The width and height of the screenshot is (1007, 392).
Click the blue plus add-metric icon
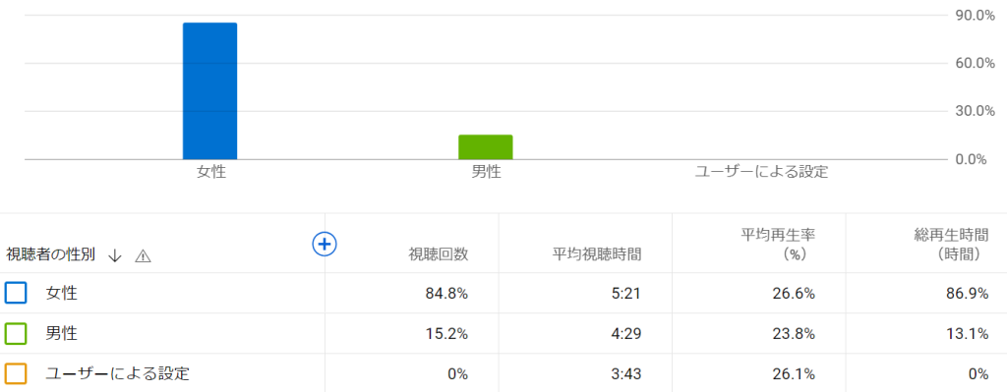pos(325,244)
